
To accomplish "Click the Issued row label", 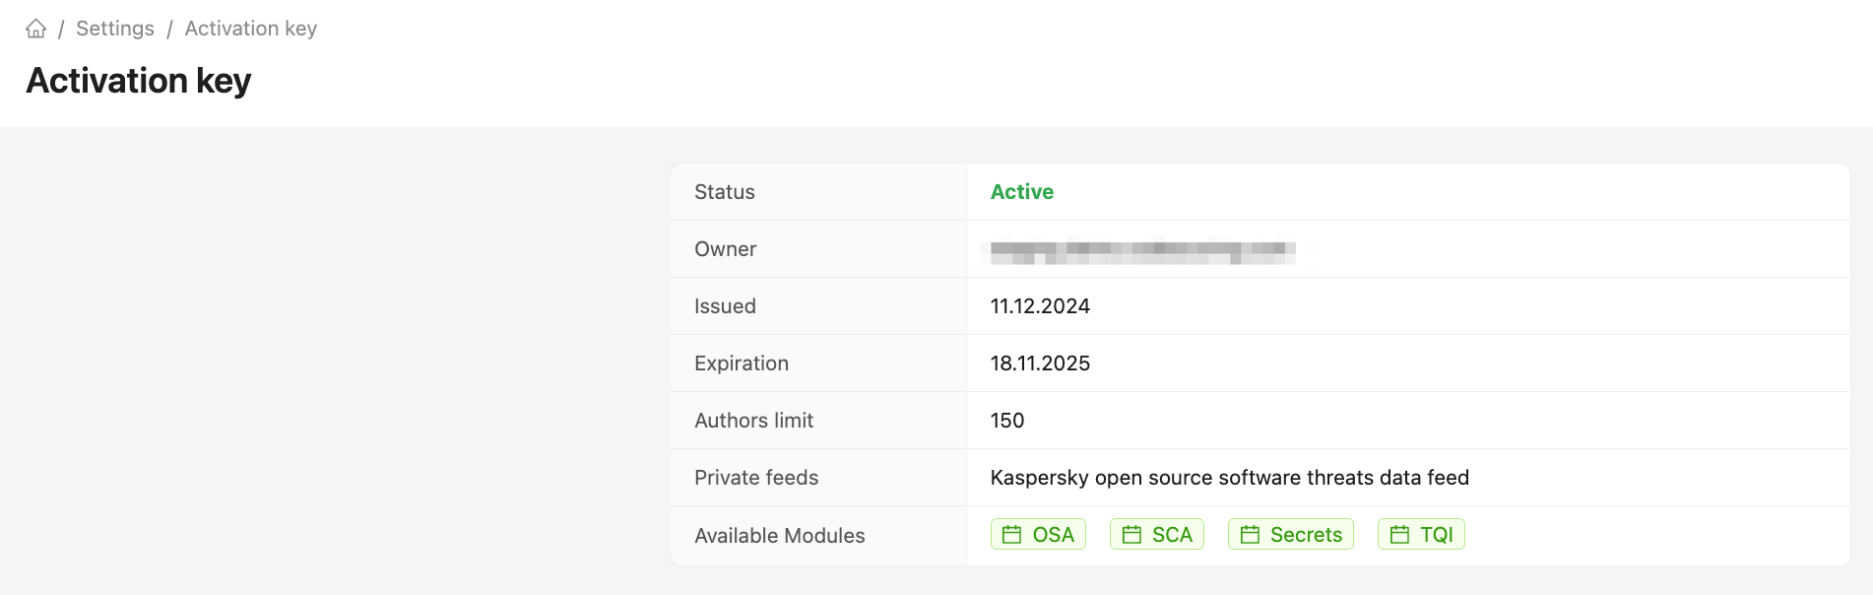I will coord(726,306).
